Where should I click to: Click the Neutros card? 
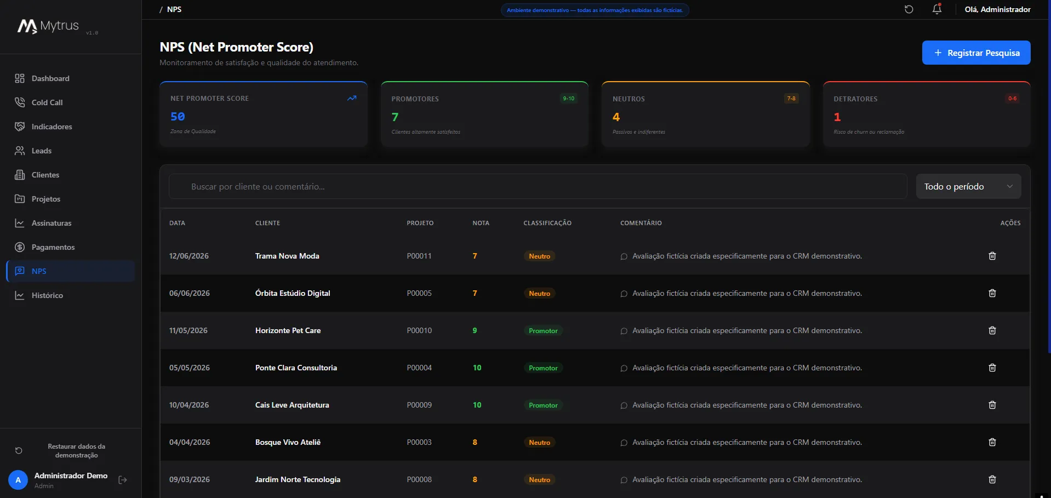click(x=706, y=114)
